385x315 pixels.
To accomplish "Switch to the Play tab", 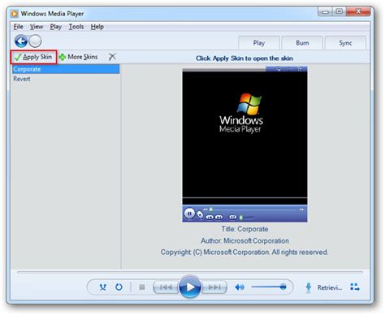I will (259, 43).
